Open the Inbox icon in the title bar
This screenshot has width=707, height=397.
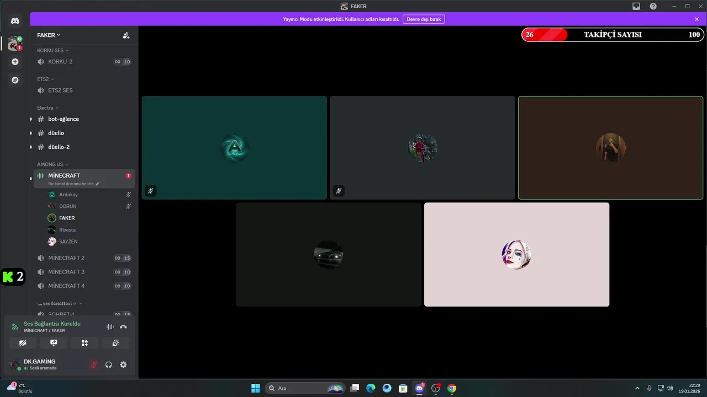(x=636, y=6)
